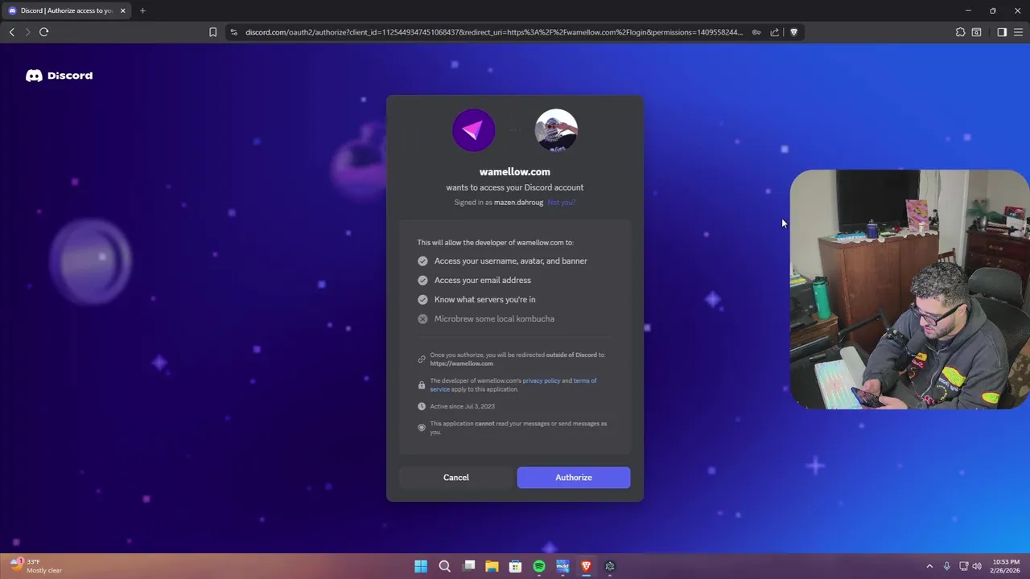
Task: Click the 'wamellow.com' heading
Action: (x=515, y=171)
